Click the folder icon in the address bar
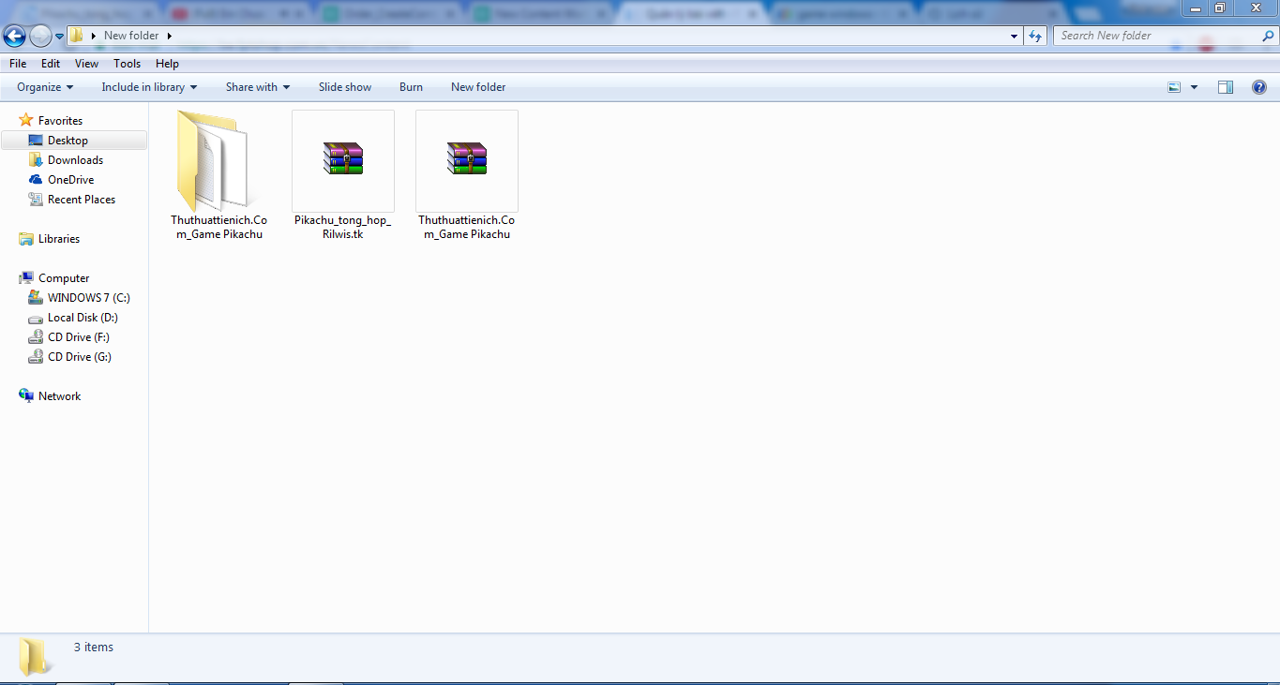Screen dimensions: 1280x685 tap(77, 36)
